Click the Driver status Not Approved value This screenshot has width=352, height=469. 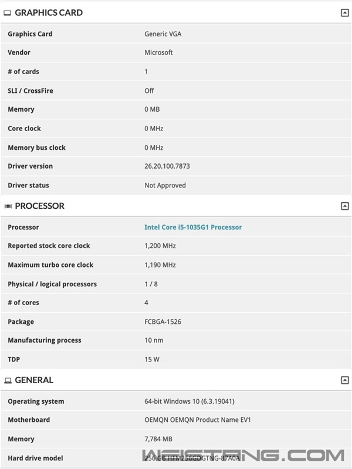tap(165, 186)
